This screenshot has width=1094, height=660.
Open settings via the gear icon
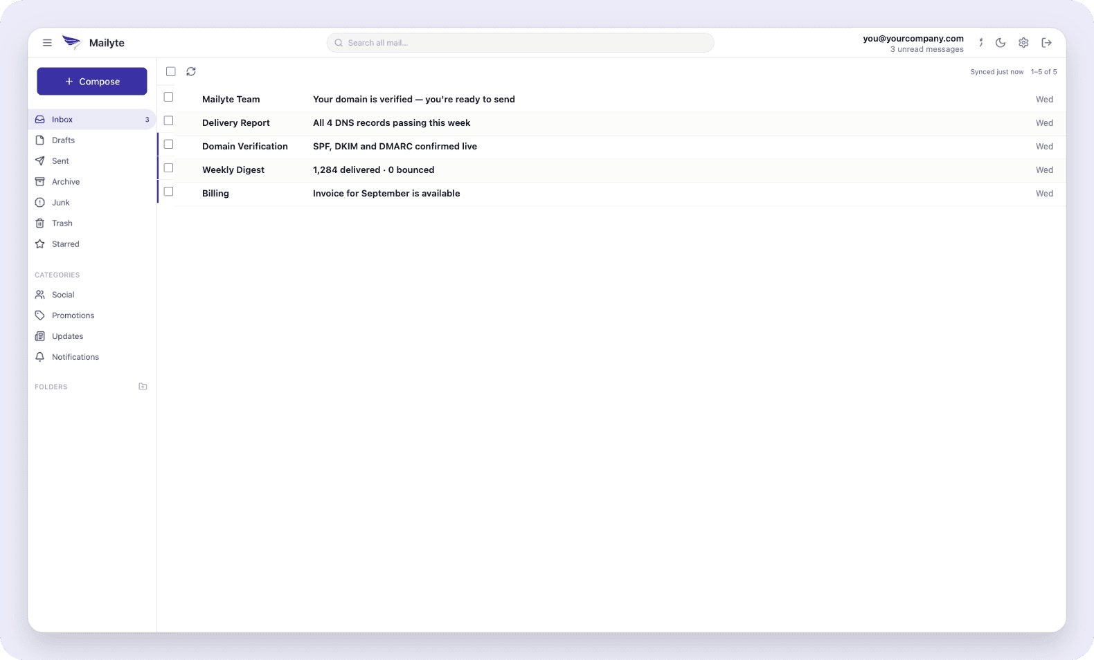pyautogui.click(x=1023, y=43)
